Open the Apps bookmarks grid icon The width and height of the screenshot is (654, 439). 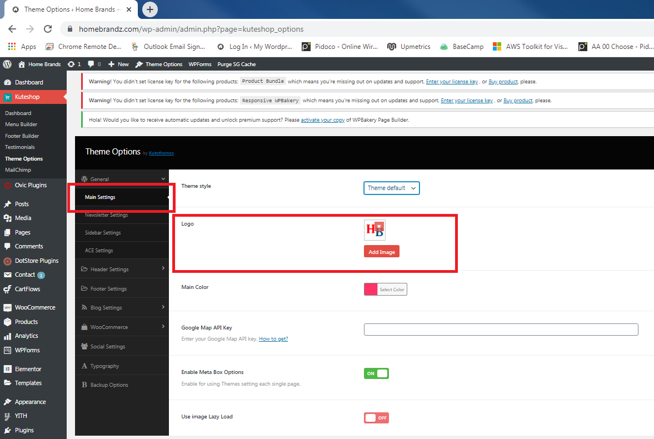coord(12,46)
